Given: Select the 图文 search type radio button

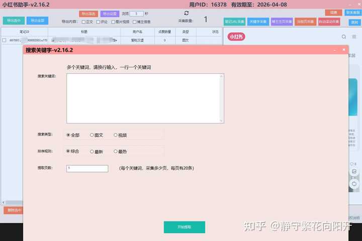Looking at the screenshot, I should click(x=92, y=135).
